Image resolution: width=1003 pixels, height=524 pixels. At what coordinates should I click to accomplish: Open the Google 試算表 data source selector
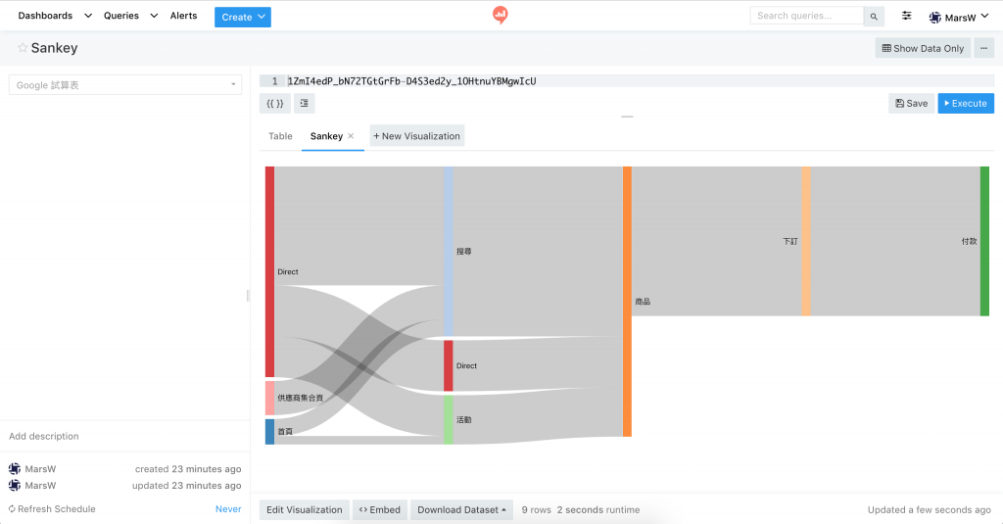pyautogui.click(x=125, y=84)
